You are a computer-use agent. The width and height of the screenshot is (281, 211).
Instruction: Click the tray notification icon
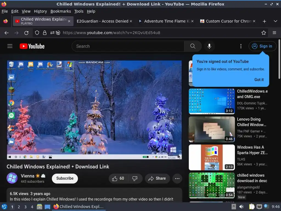266,206
